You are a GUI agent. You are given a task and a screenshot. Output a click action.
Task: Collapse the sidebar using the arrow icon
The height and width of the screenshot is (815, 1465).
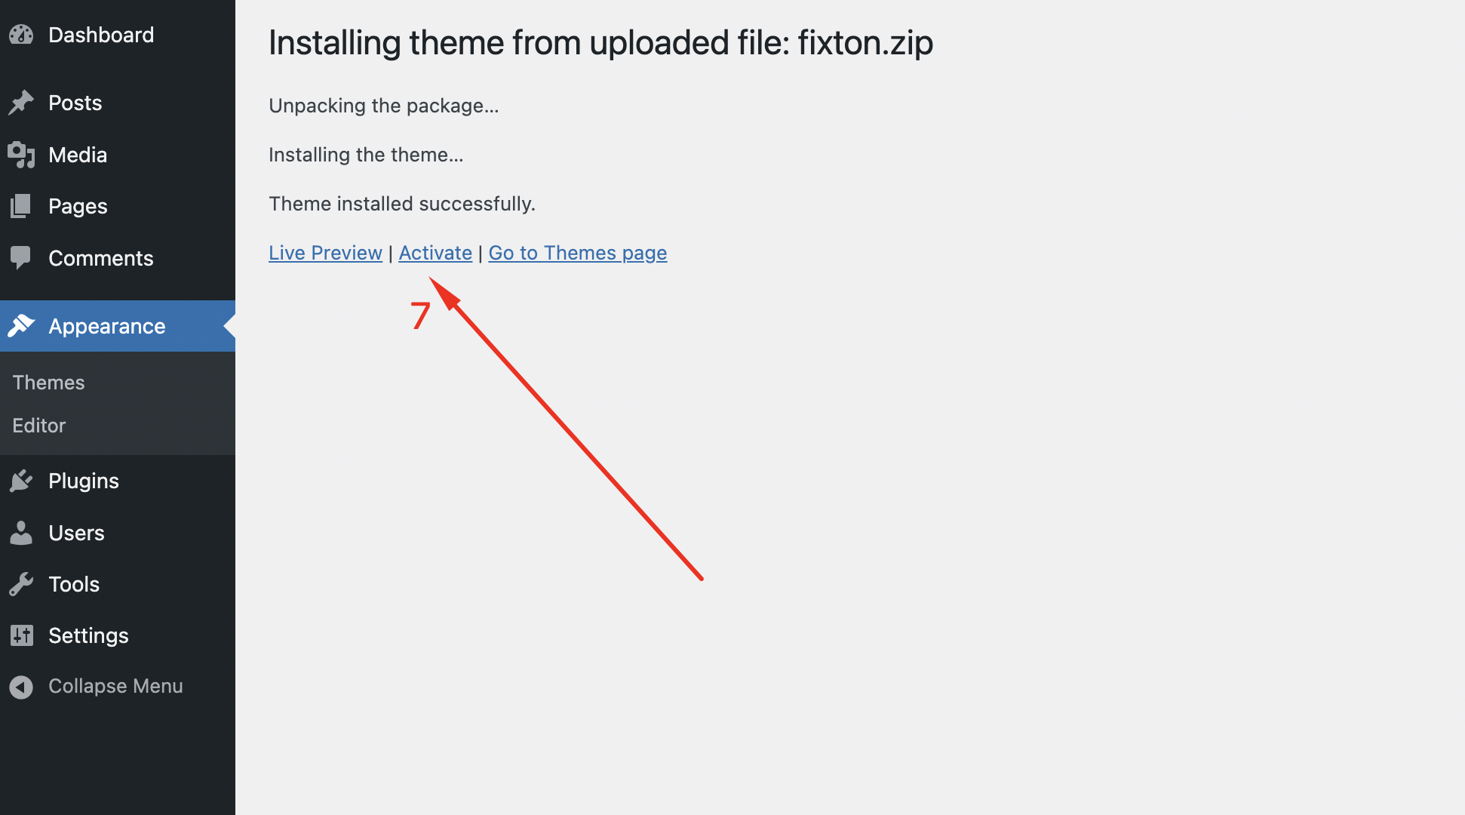point(21,687)
